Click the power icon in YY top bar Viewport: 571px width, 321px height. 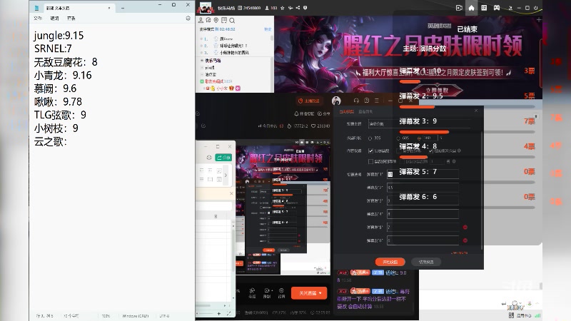[x=536, y=8]
